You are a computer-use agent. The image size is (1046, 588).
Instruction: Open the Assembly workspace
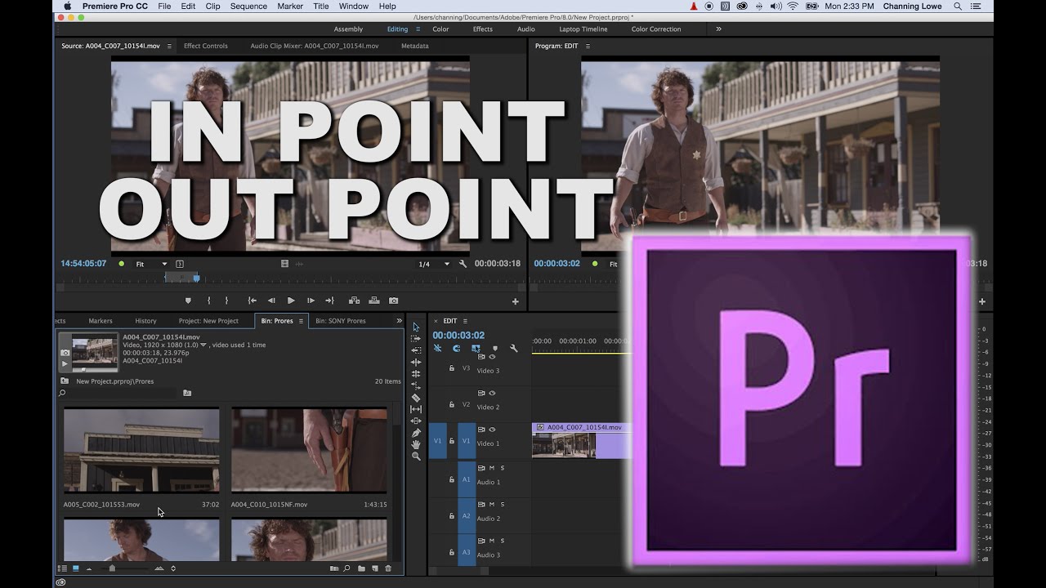[348, 29]
